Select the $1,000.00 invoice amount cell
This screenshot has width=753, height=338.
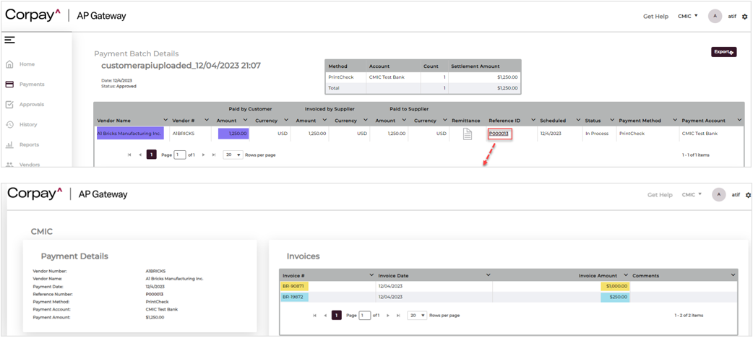coord(615,286)
